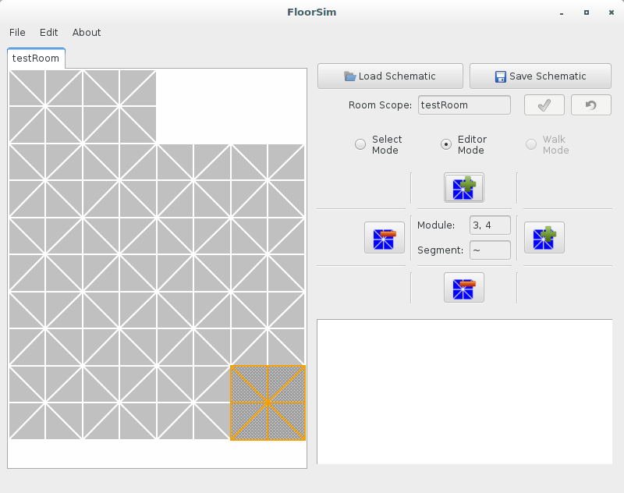Click the floppy disk icon on Save Schematic
Image resolution: width=624 pixels, height=493 pixels.
click(x=500, y=76)
